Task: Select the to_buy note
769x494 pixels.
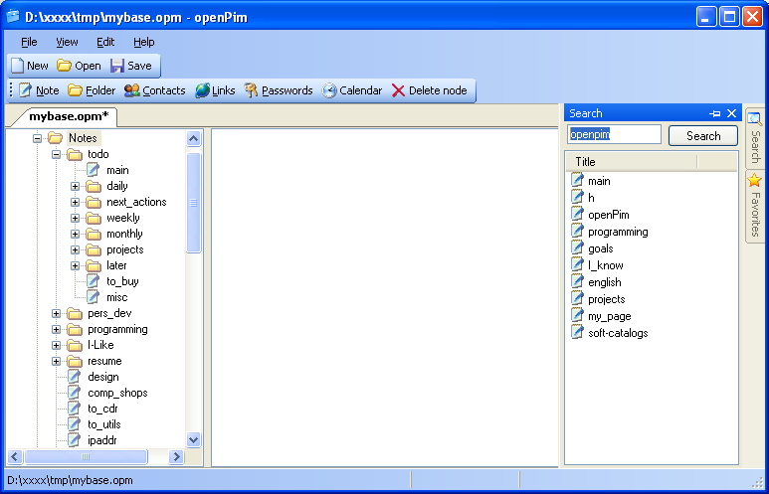Action: tap(122, 281)
